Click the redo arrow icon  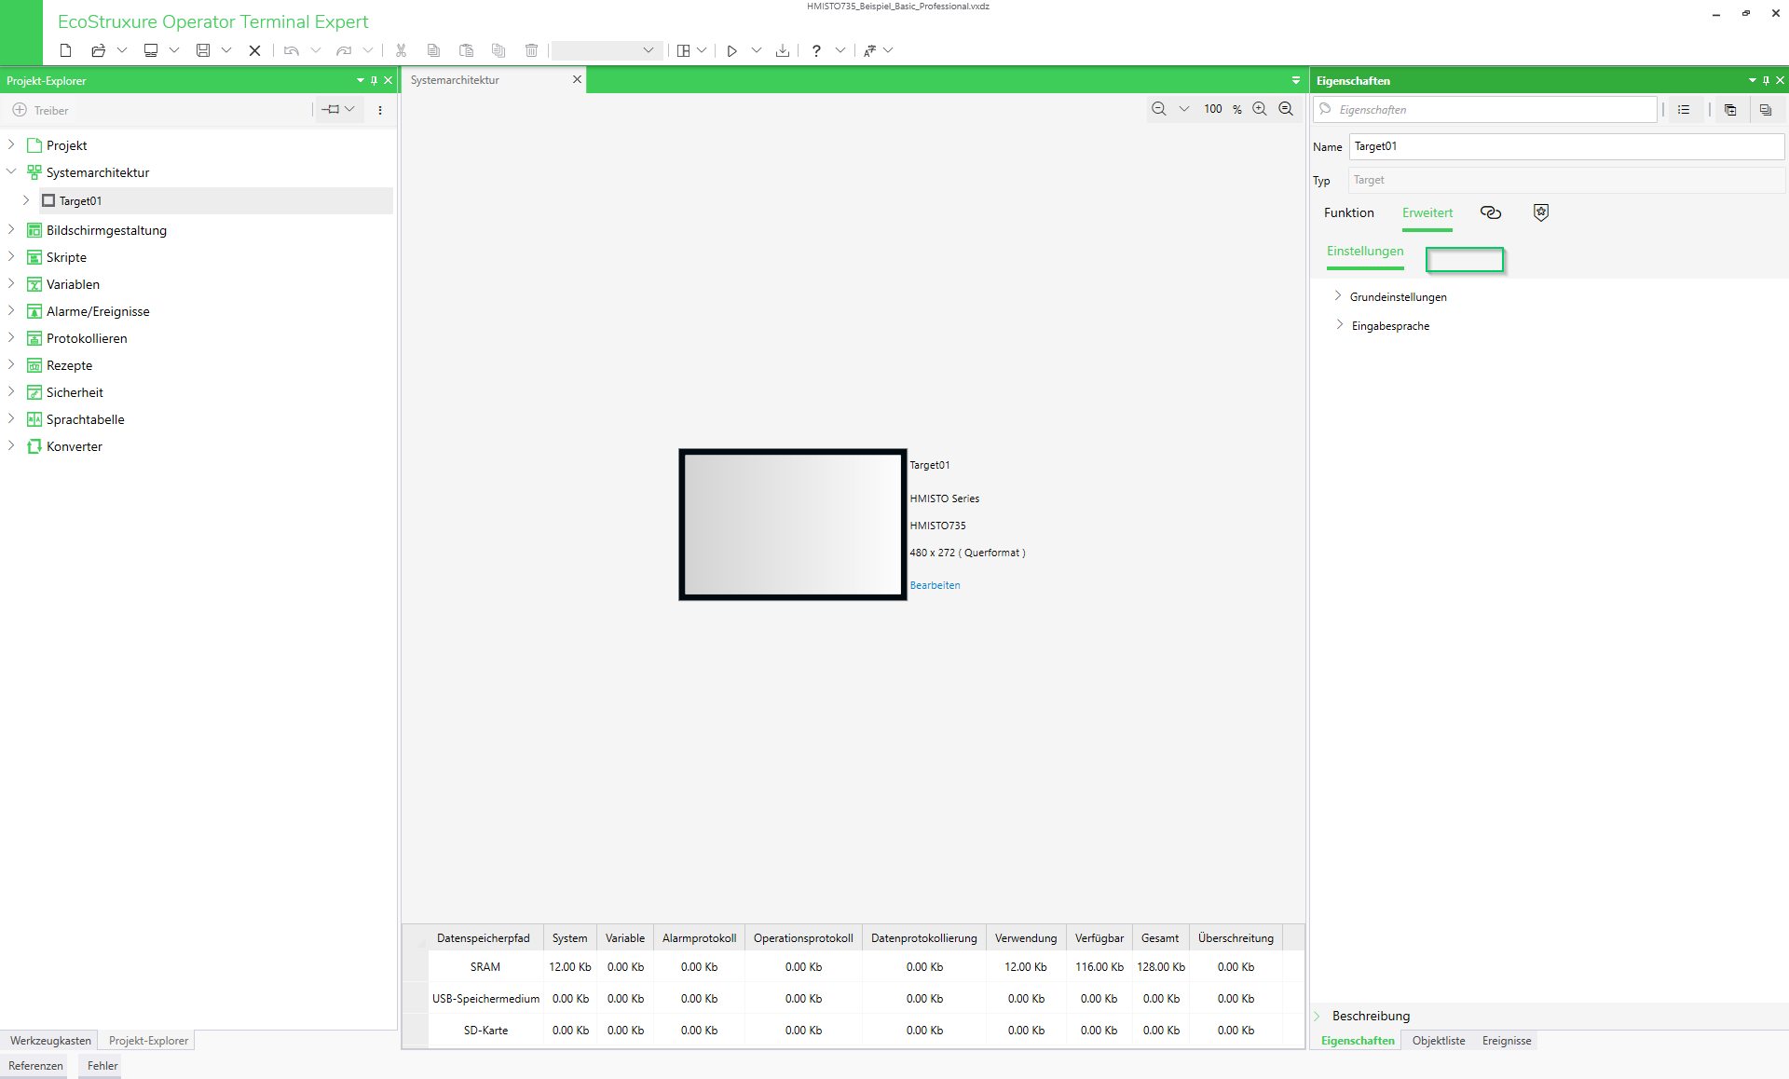[344, 50]
